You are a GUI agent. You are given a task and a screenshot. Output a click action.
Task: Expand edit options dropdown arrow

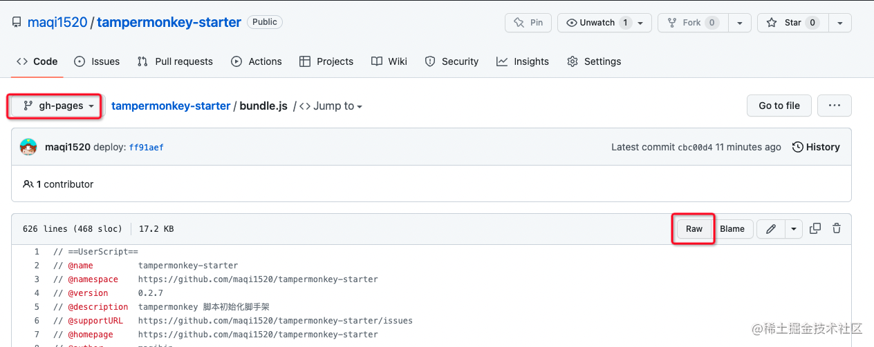[794, 229]
